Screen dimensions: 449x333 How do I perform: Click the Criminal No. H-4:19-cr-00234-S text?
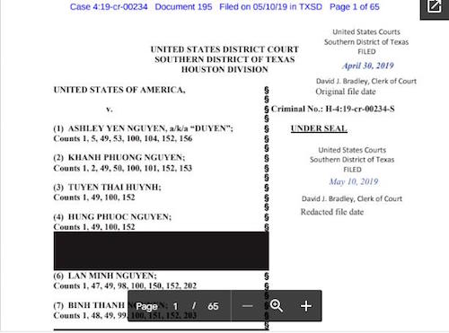(x=332, y=109)
